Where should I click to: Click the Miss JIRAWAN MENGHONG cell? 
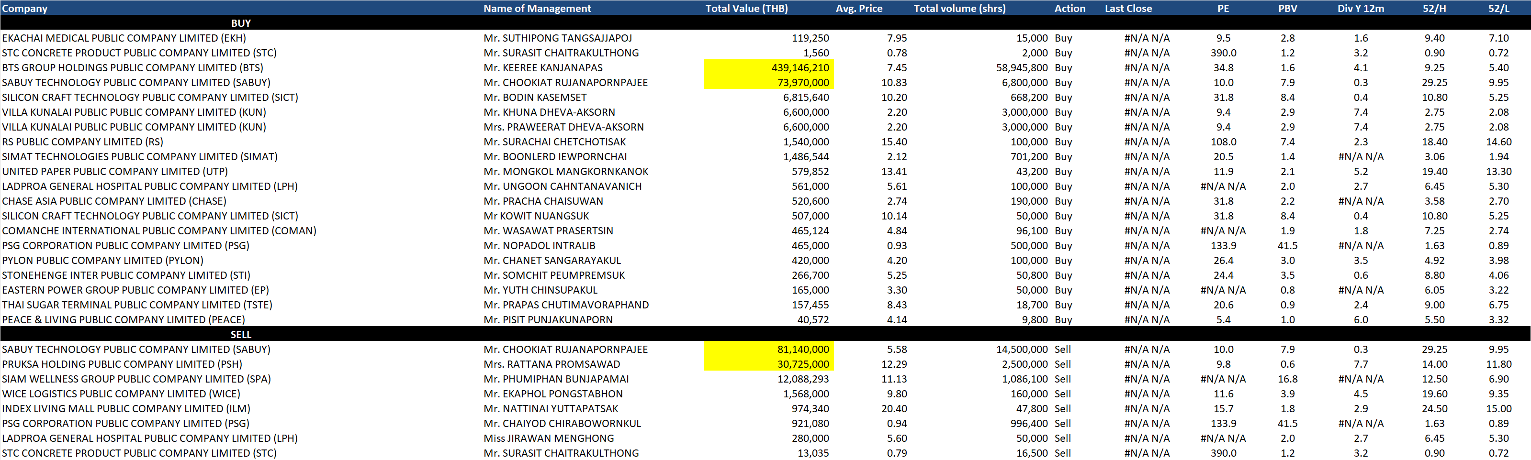pos(548,438)
